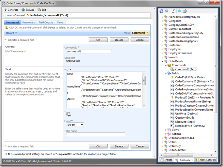Image resolution: width=223 pixels, height=167 pixels.
Task: Click explorer tree vertical scrollbar
Action: [216, 66]
